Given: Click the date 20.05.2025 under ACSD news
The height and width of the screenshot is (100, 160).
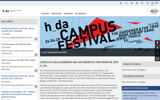Looking at the screenshot, I should tap(6, 63).
